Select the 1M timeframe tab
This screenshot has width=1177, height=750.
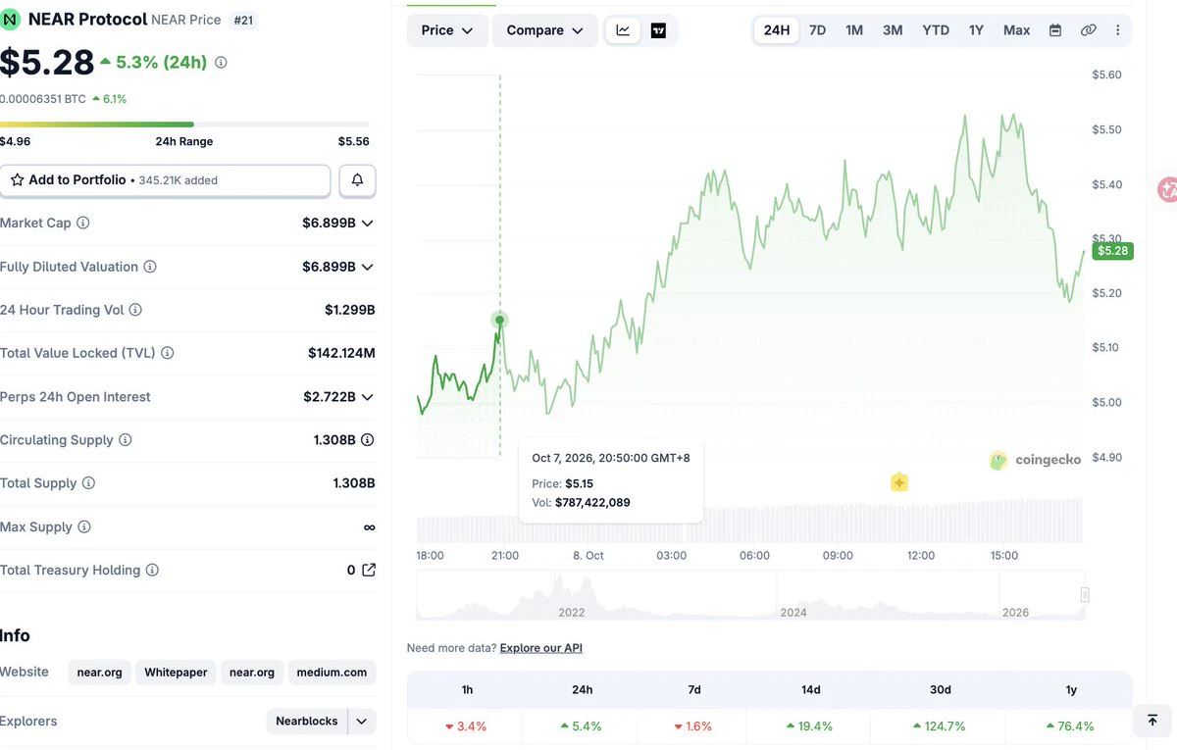[854, 30]
